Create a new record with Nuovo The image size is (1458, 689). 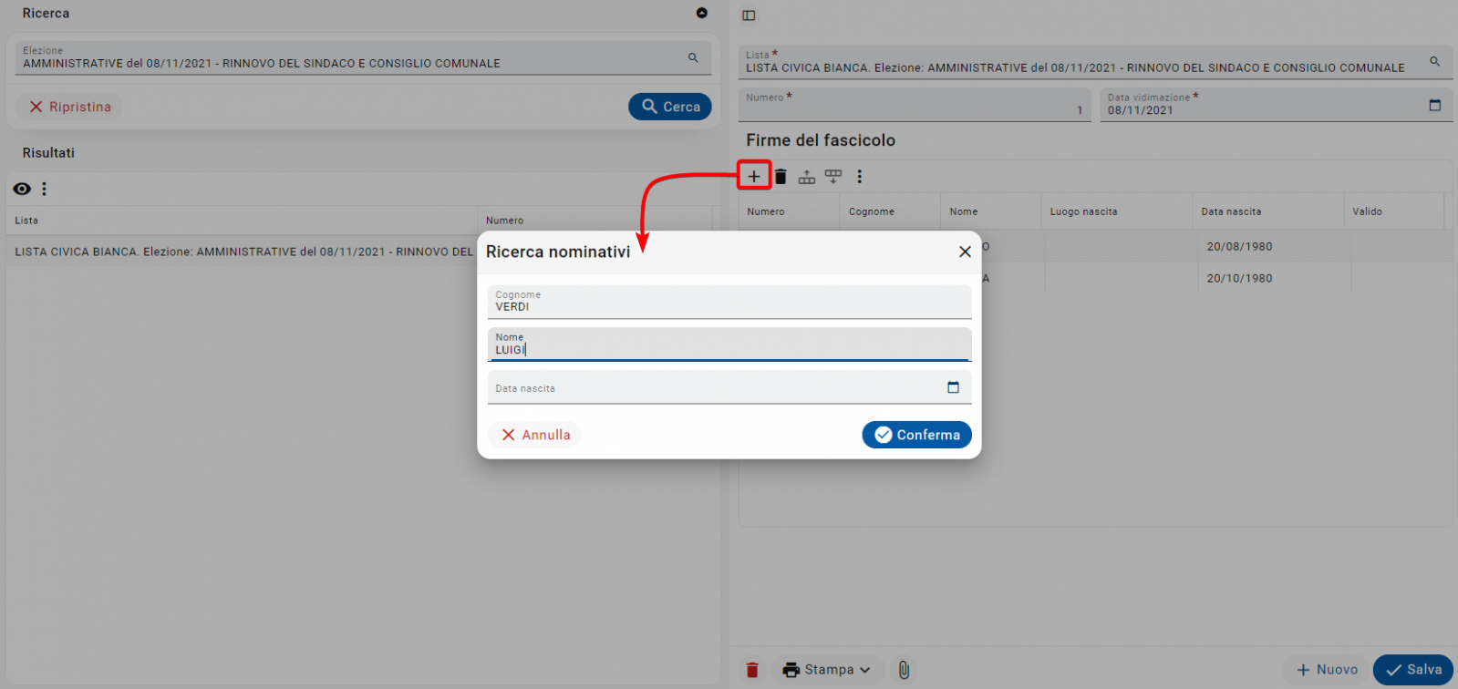tap(1327, 670)
